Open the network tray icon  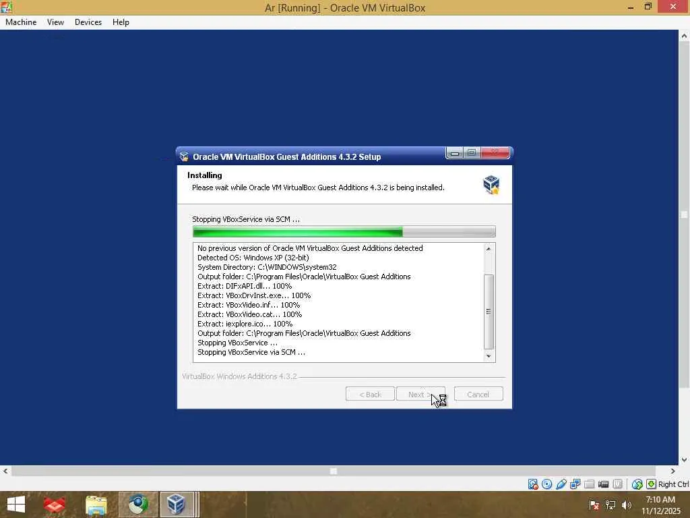point(610,505)
